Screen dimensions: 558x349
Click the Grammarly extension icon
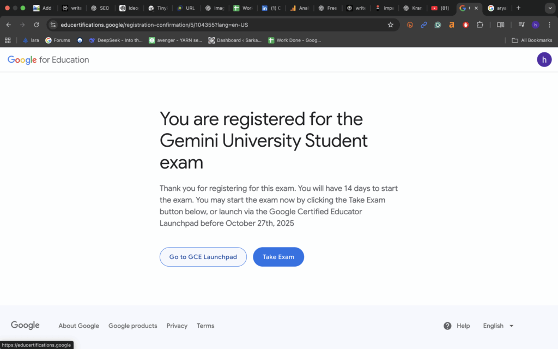[x=438, y=25]
